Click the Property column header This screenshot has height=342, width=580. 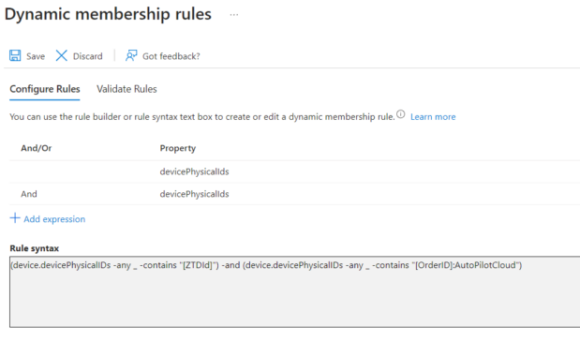pyautogui.click(x=177, y=148)
